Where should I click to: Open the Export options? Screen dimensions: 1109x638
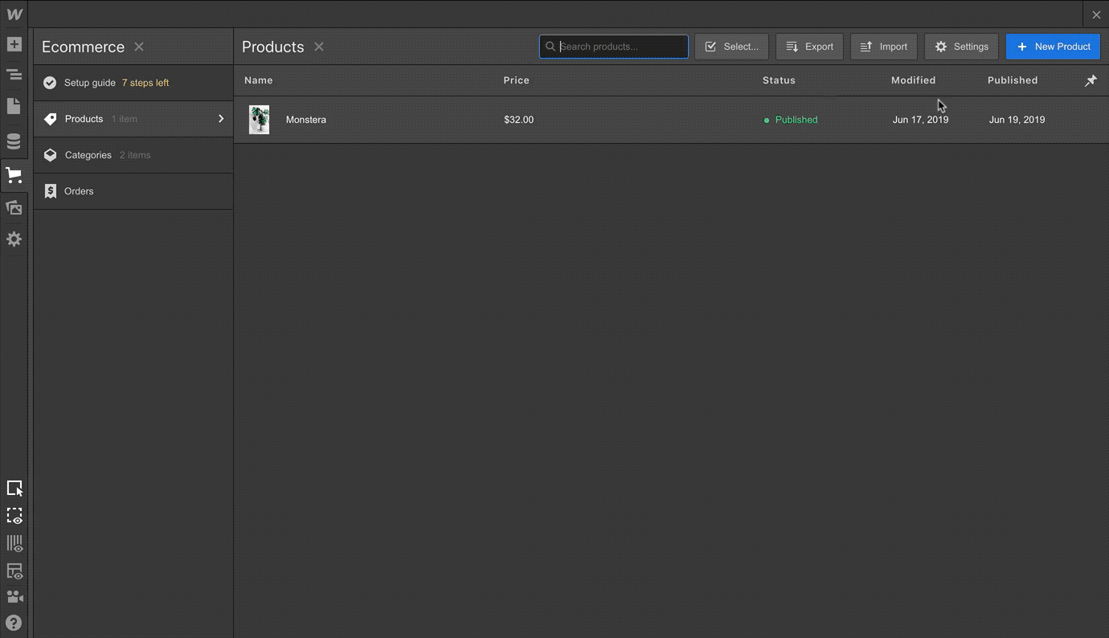[x=809, y=46]
